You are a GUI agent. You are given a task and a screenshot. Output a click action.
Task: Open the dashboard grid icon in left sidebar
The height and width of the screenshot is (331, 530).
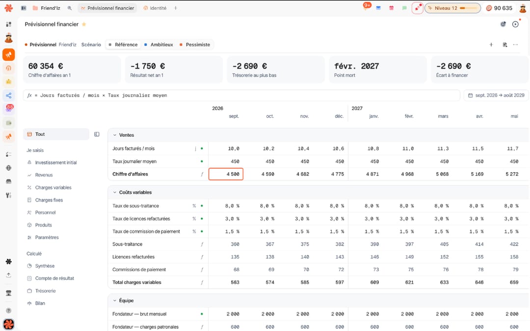click(x=9, y=25)
